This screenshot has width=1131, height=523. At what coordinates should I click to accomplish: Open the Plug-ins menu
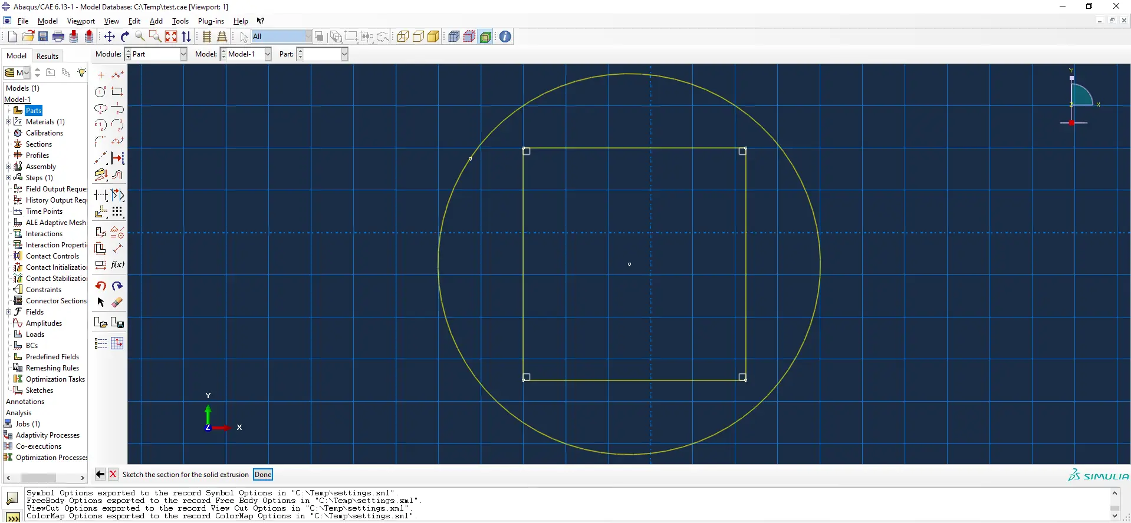click(211, 21)
